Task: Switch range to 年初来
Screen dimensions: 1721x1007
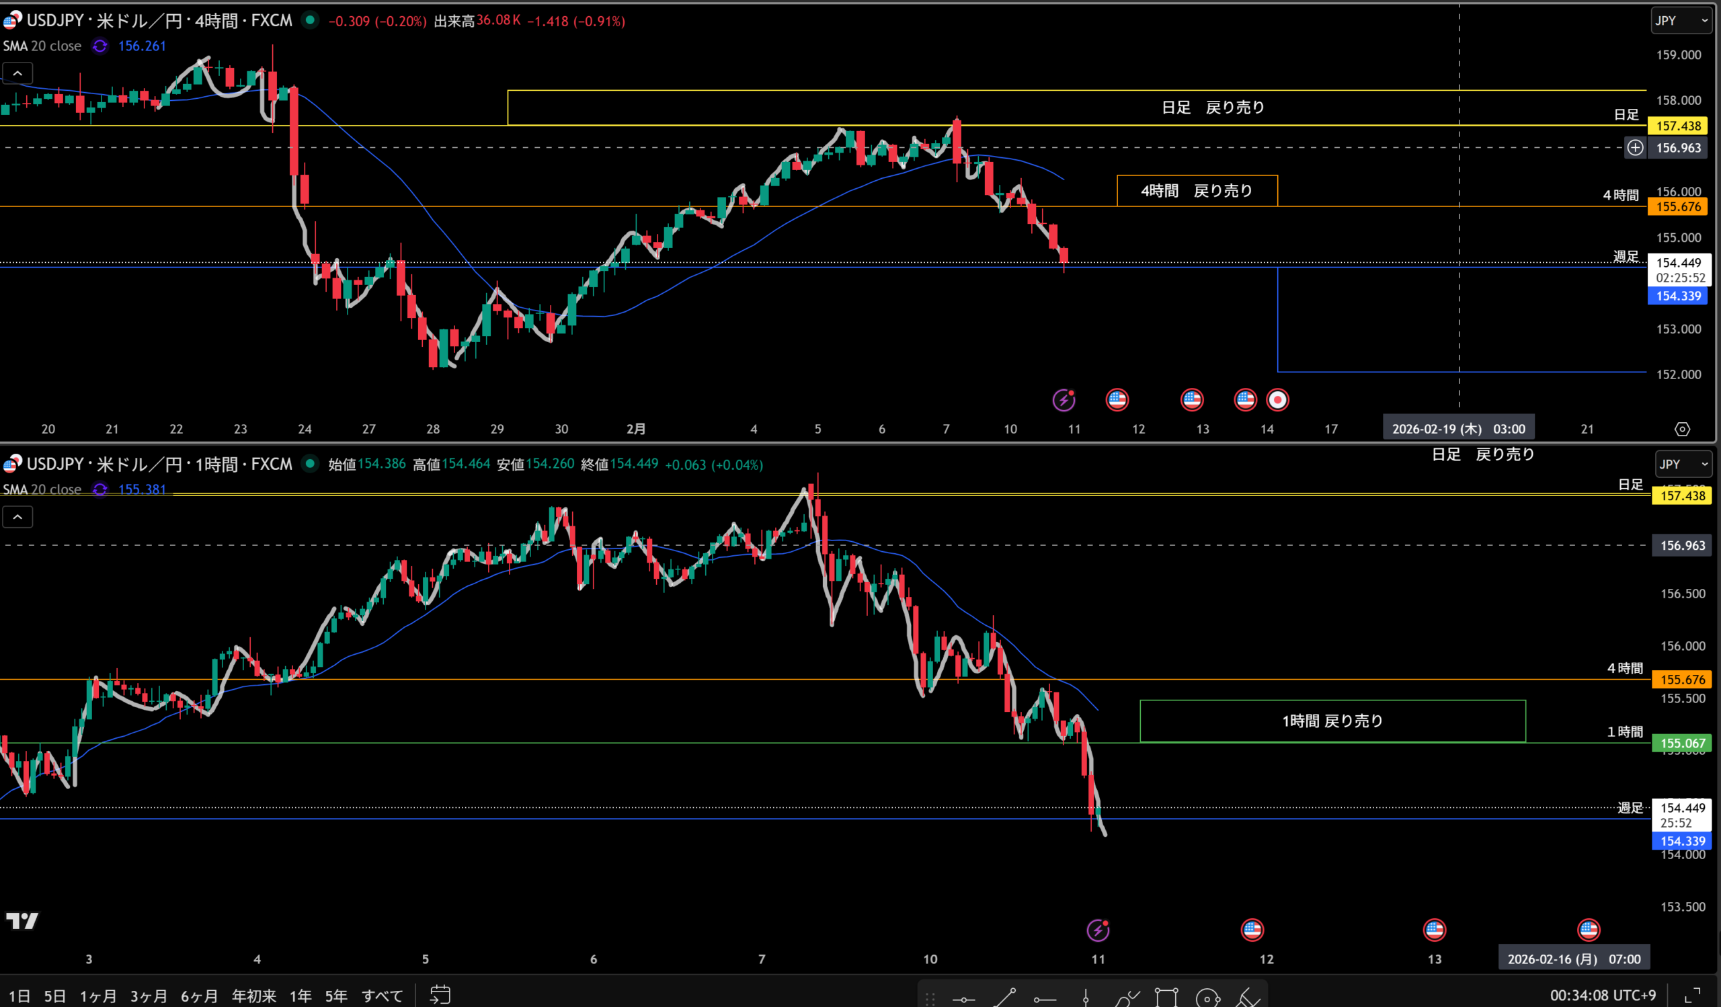Action: [x=253, y=996]
